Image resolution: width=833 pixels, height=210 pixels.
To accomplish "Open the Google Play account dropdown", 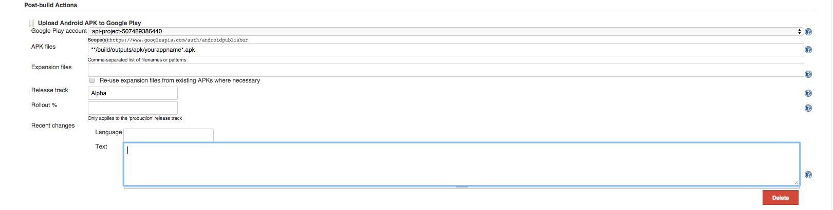I will tap(445, 31).
